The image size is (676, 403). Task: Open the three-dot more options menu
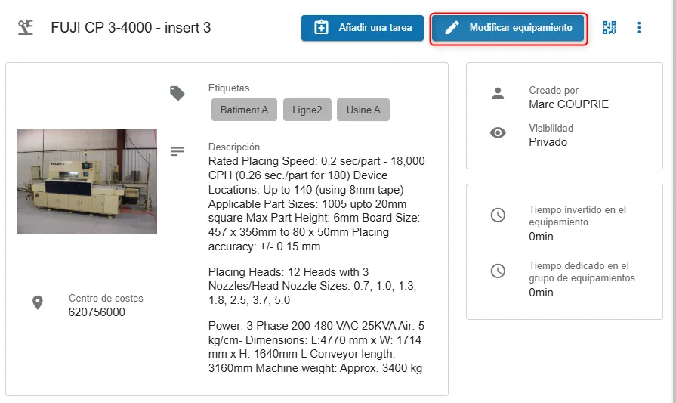point(639,28)
